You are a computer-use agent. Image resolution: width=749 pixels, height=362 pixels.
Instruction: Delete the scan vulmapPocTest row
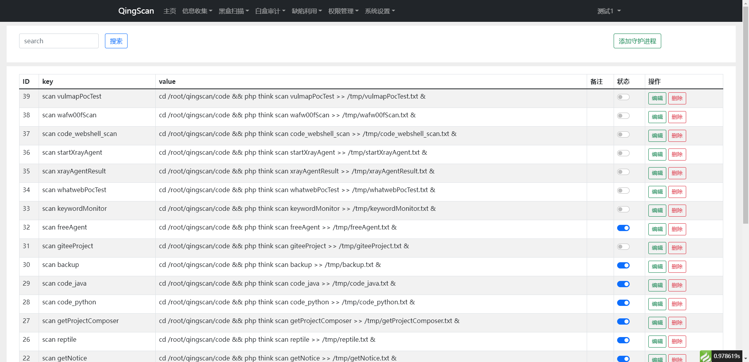pos(677,98)
